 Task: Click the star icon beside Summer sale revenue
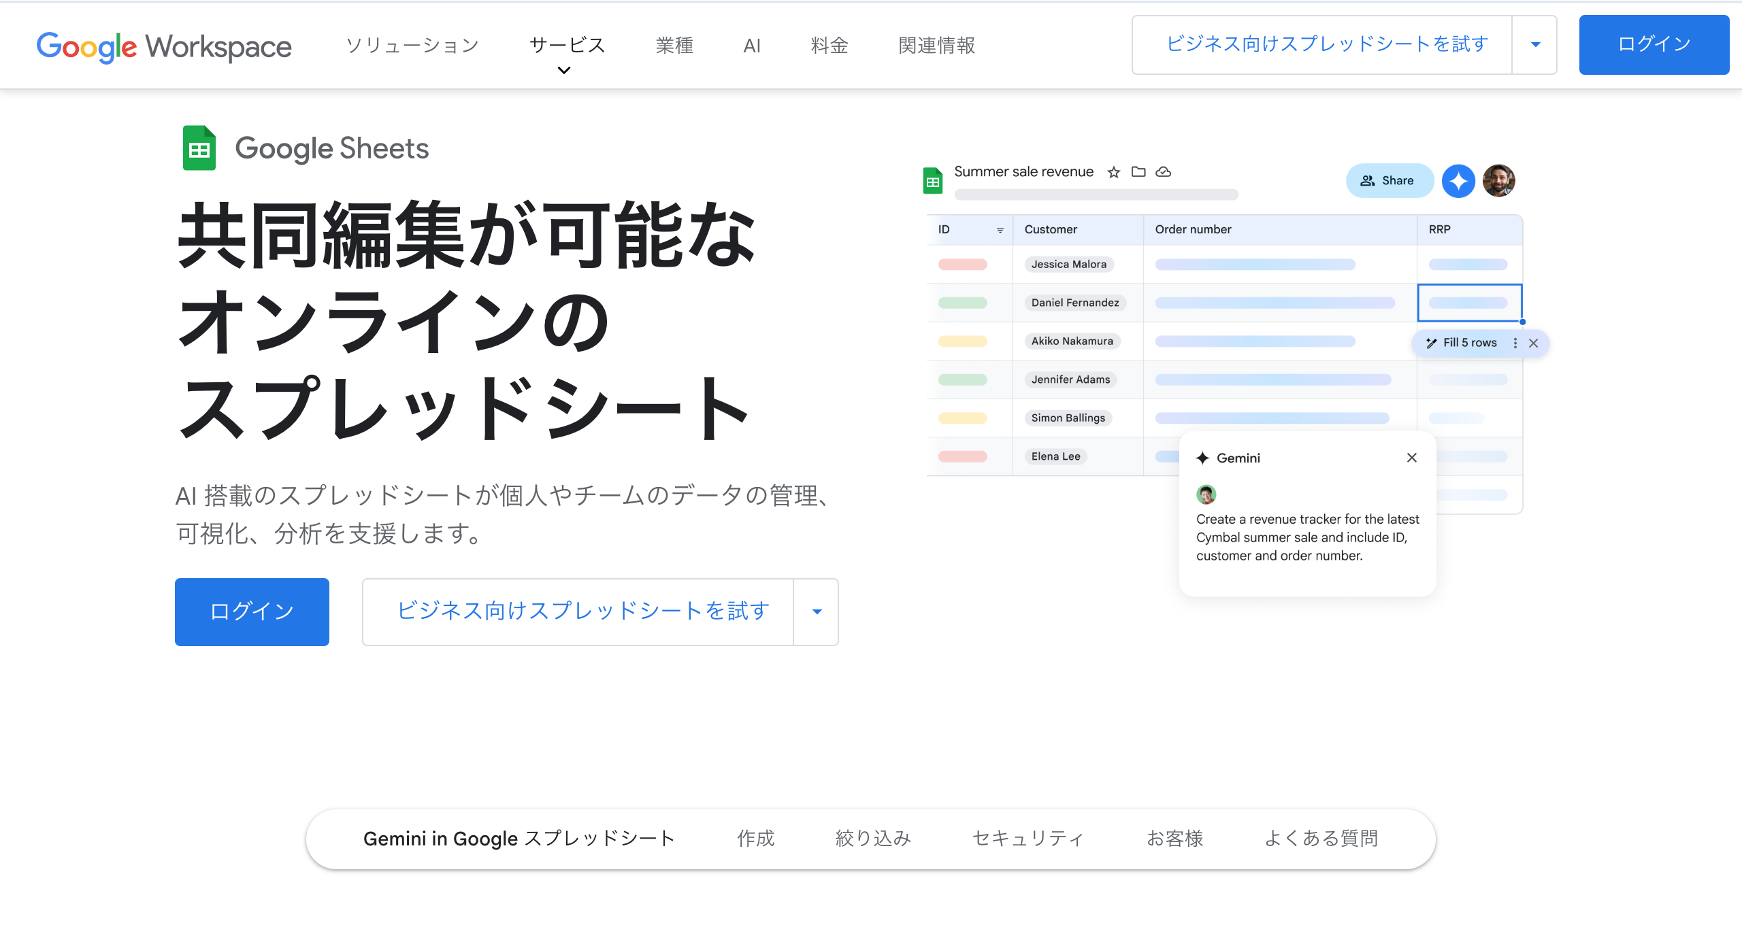pyautogui.click(x=1114, y=172)
